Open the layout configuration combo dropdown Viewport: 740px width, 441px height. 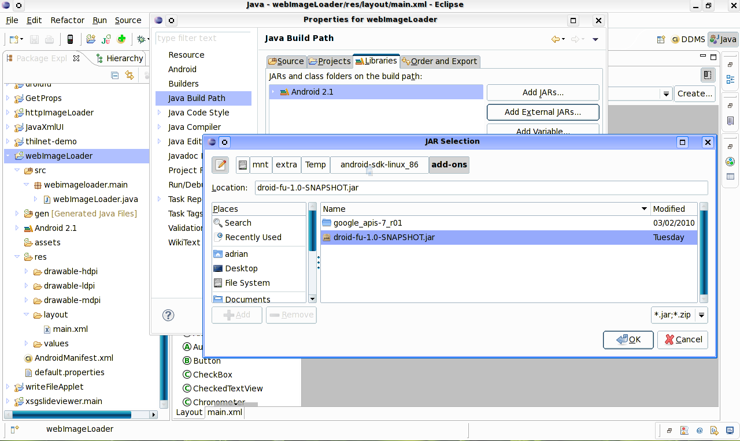tap(667, 94)
